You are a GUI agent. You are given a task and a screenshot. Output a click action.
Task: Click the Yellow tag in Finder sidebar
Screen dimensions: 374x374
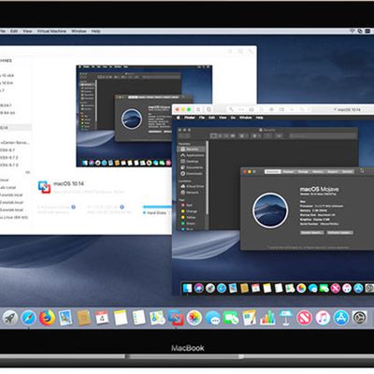coord(188,218)
